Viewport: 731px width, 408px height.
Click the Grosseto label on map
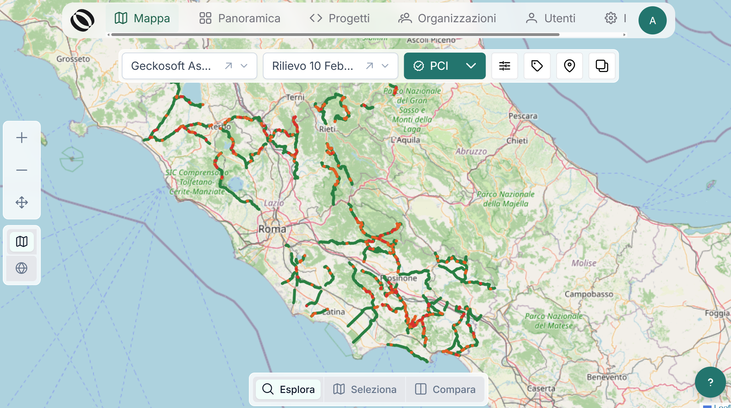point(73,59)
